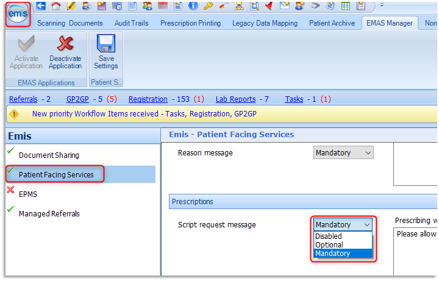Image resolution: width=439 pixels, height=281 pixels.
Task: Click the 'Please allow' prescribing text box
Action: point(415,251)
